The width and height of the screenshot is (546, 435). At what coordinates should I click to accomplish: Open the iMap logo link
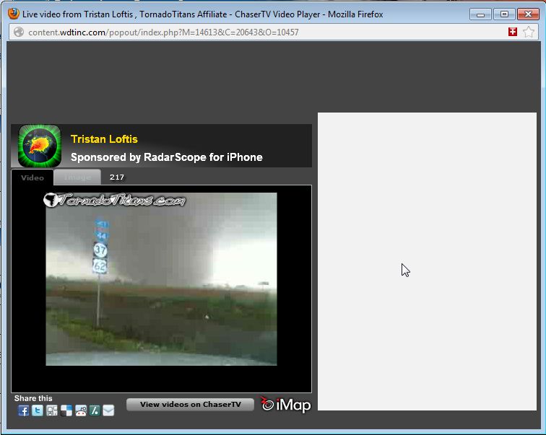click(x=285, y=405)
